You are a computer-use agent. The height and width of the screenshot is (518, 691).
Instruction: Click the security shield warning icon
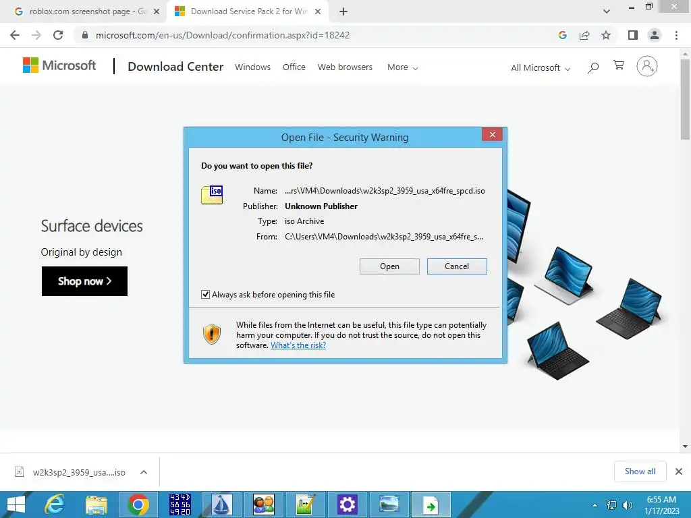pyautogui.click(x=211, y=335)
